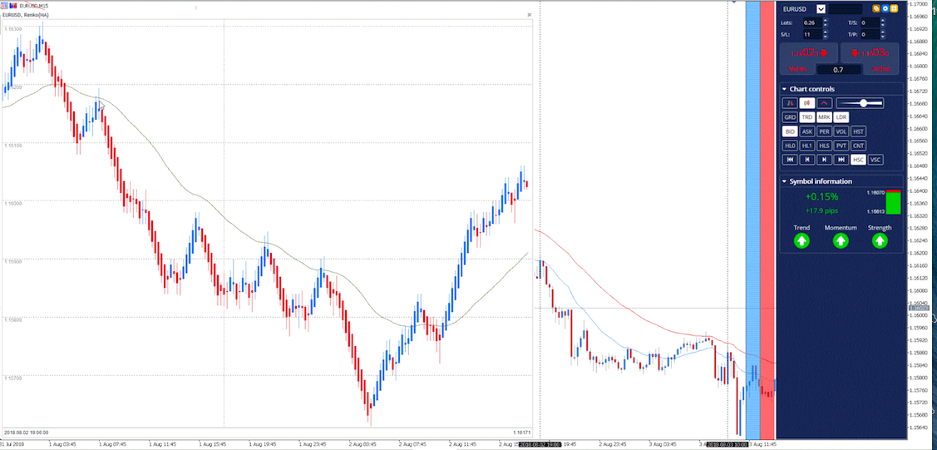Click the dark field beside symbol dropdown
The height and width of the screenshot is (450, 937).
(x=845, y=9)
